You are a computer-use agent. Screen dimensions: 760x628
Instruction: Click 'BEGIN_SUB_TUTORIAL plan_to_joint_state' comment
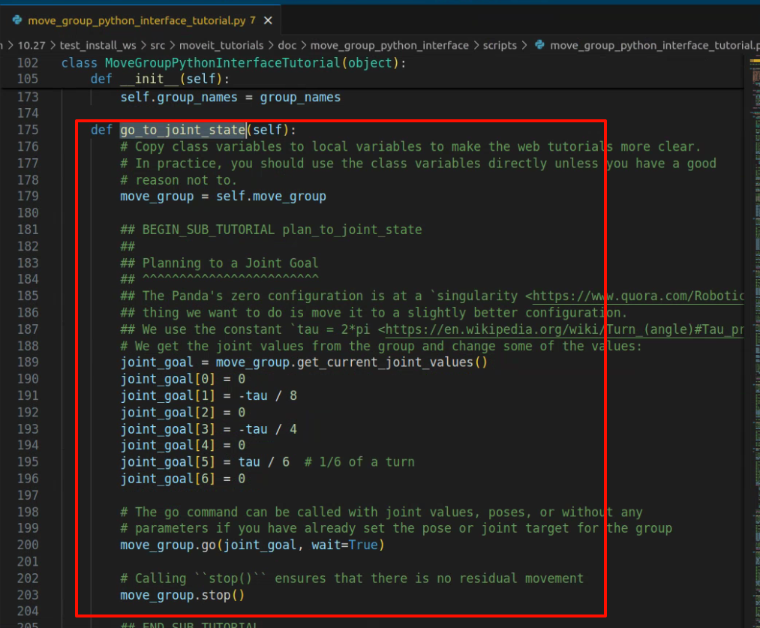(x=271, y=230)
